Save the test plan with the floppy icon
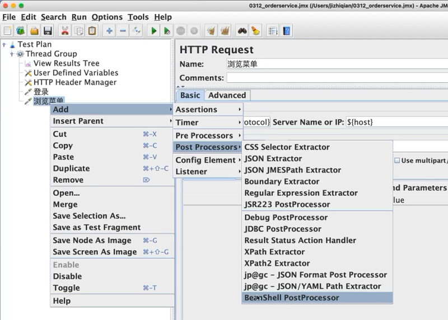This screenshot has height=320, width=448. point(48,31)
